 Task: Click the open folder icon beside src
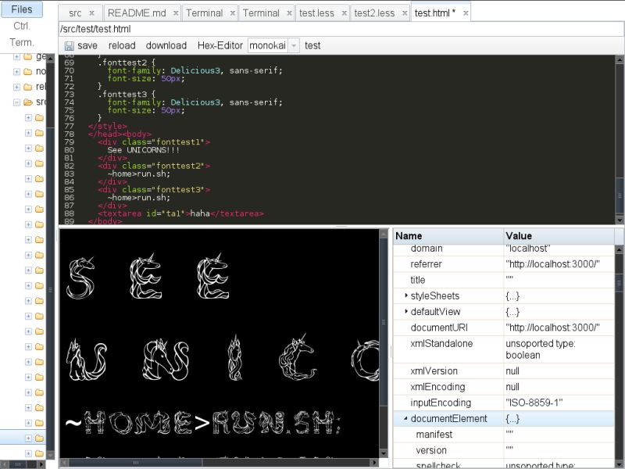point(29,102)
